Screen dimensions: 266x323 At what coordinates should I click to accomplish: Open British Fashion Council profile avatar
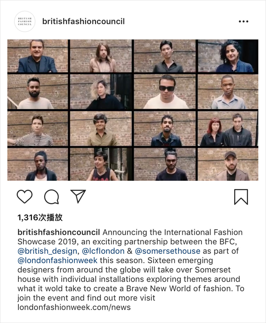pyautogui.click(x=25, y=22)
